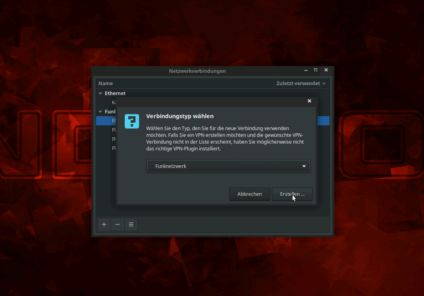
Task: Click the Netzwerkverbindungen title bar text
Action: click(x=197, y=71)
